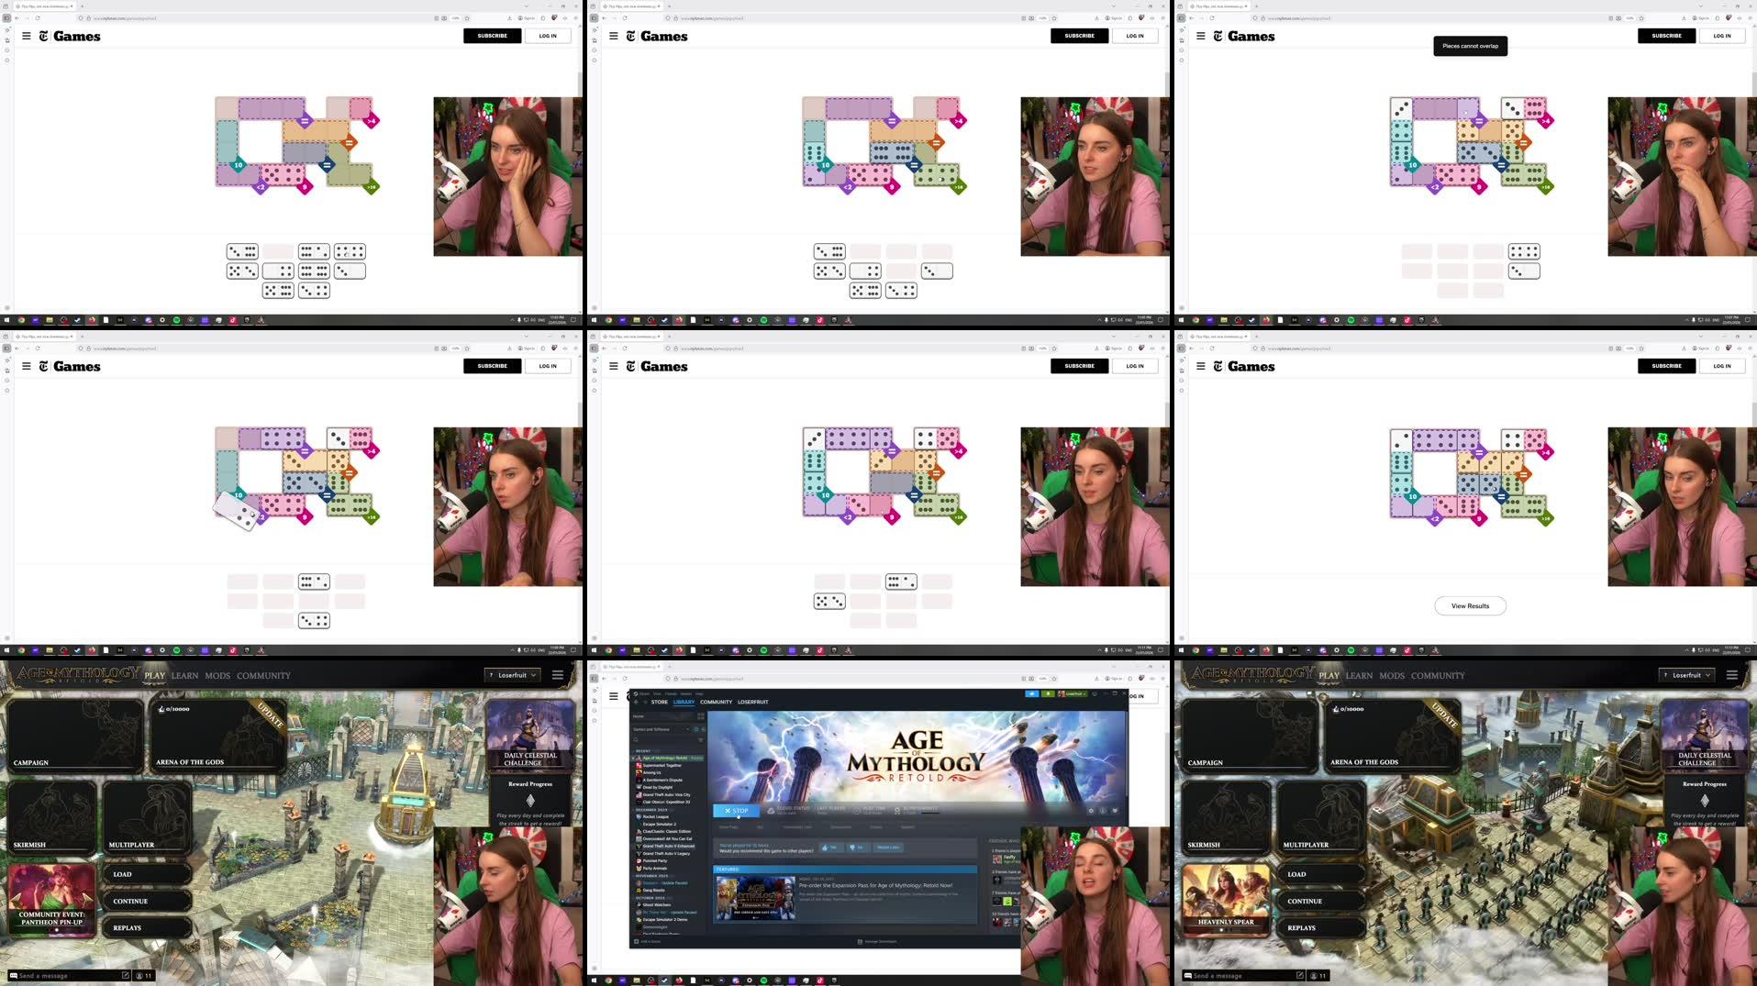Click the Manage Downloads icon in Steam

point(860,941)
